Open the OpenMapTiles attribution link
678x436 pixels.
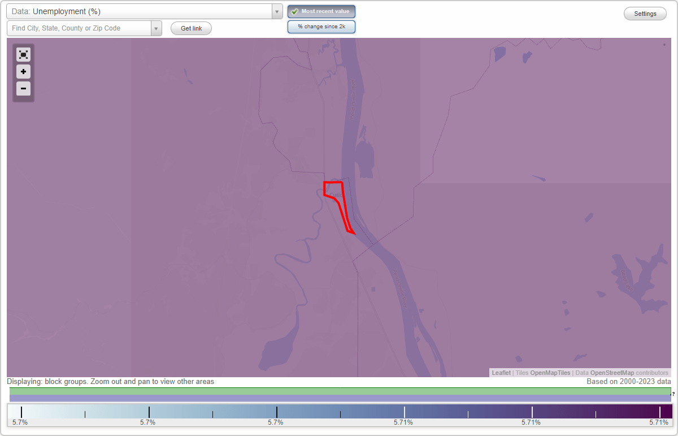(550, 373)
